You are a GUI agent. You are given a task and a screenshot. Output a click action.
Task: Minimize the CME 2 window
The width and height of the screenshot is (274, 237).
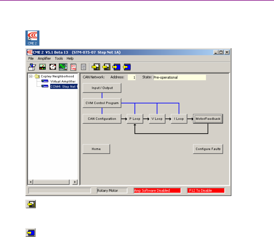216,52
